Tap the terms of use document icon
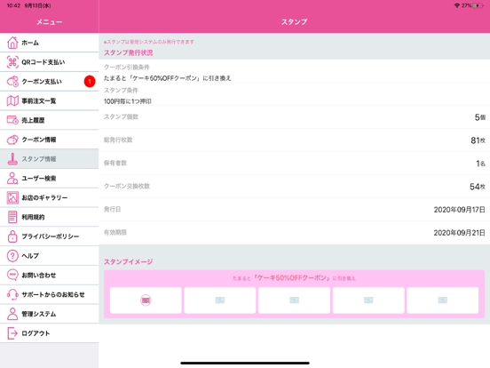 12,217
